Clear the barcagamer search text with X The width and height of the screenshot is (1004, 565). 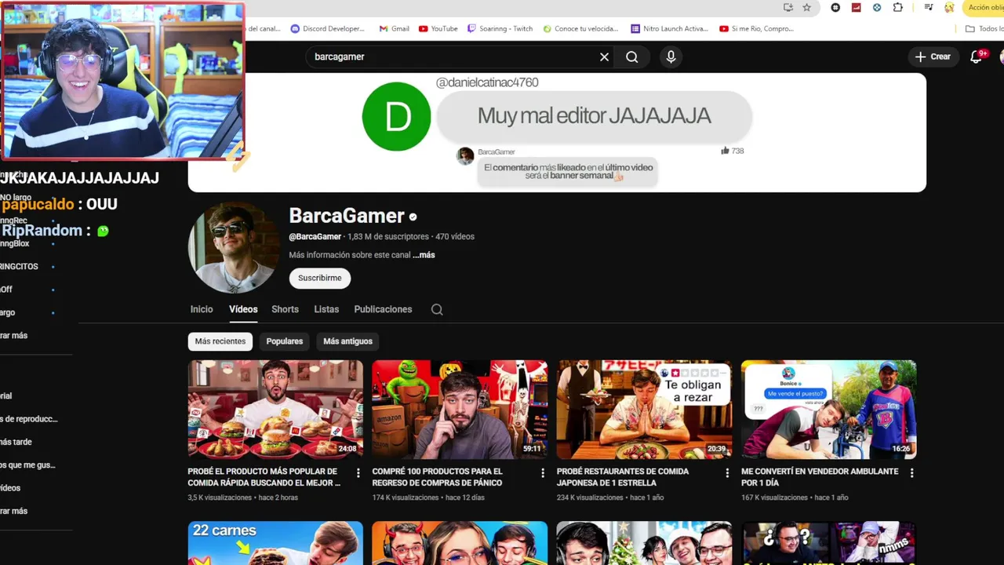pyautogui.click(x=604, y=56)
